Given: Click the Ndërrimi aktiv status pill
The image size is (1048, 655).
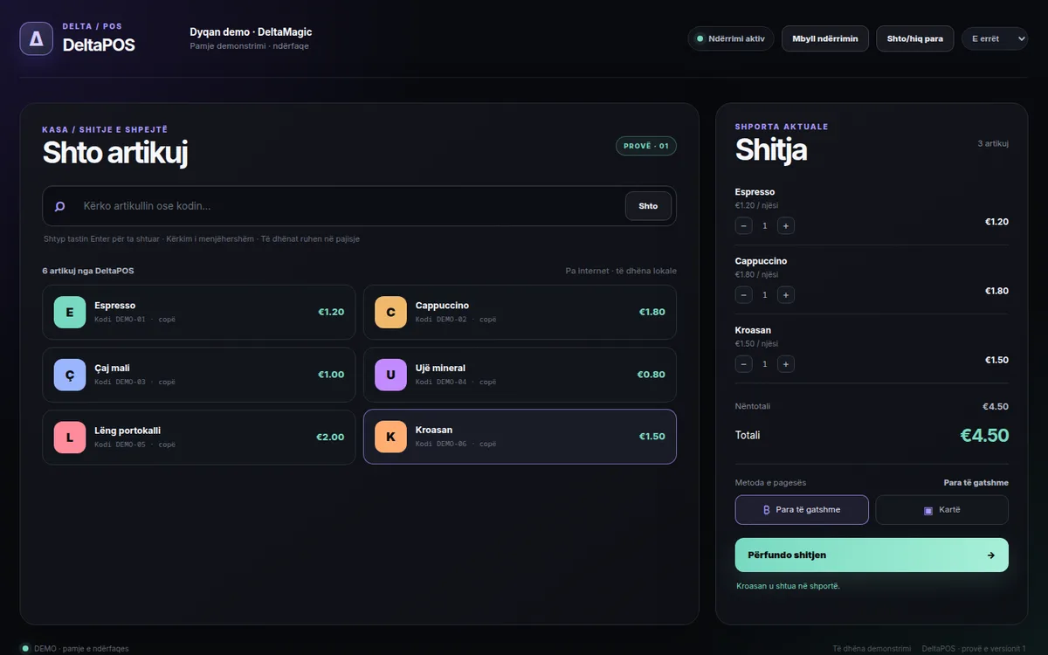Looking at the screenshot, I should [731, 39].
